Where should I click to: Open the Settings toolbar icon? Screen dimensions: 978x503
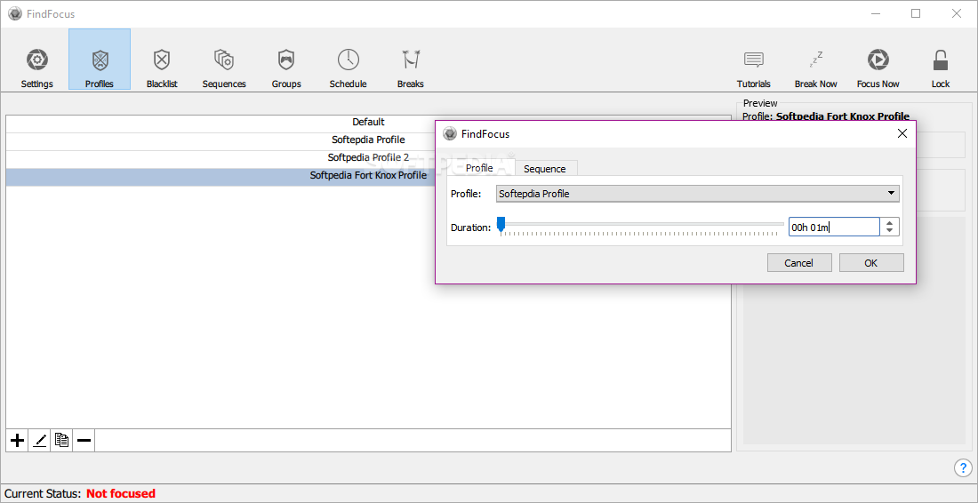36,60
